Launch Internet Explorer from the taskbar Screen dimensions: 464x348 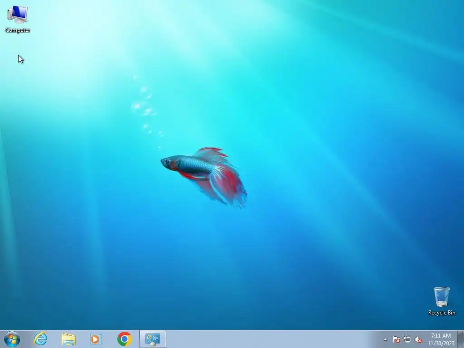40,339
